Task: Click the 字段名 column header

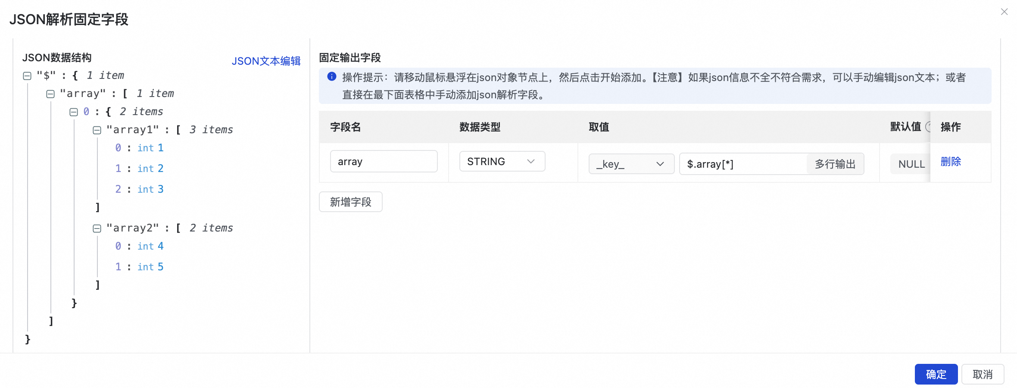Action: click(x=346, y=127)
